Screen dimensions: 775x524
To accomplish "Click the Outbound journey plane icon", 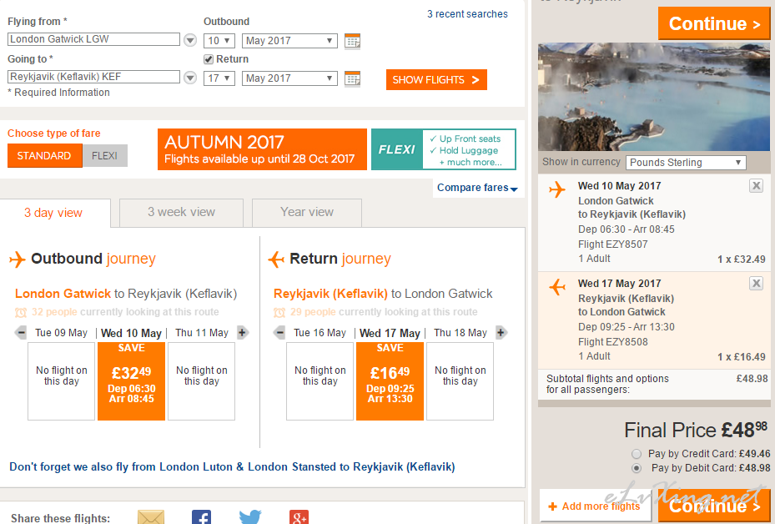I will pos(18,259).
